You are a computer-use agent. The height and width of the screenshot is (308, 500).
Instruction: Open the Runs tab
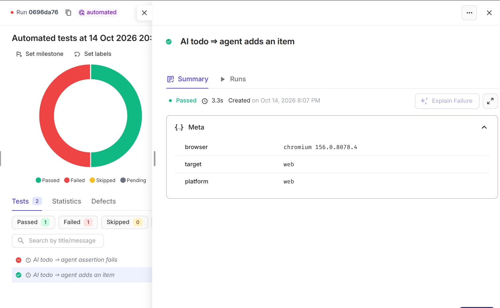[x=233, y=79]
